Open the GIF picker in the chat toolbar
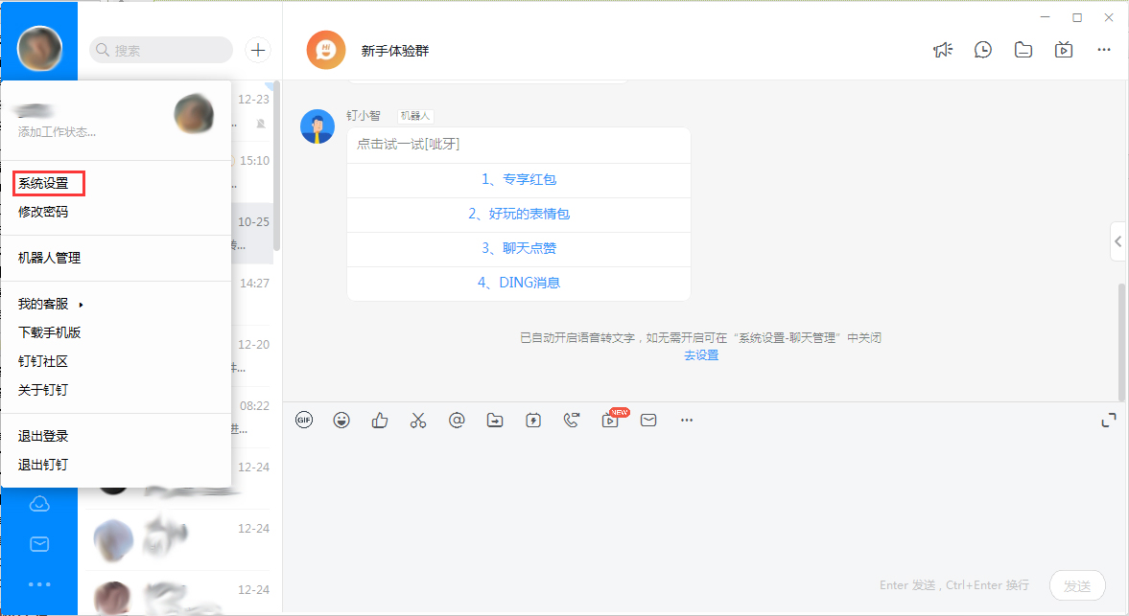The height and width of the screenshot is (616, 1129). (x=303, y=420)
